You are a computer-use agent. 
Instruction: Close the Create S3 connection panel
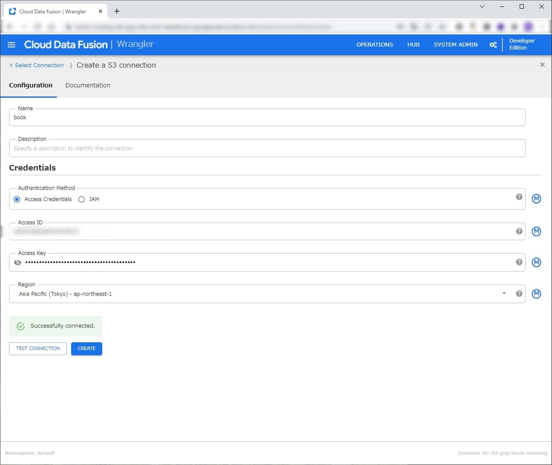[x=542, y=65]
